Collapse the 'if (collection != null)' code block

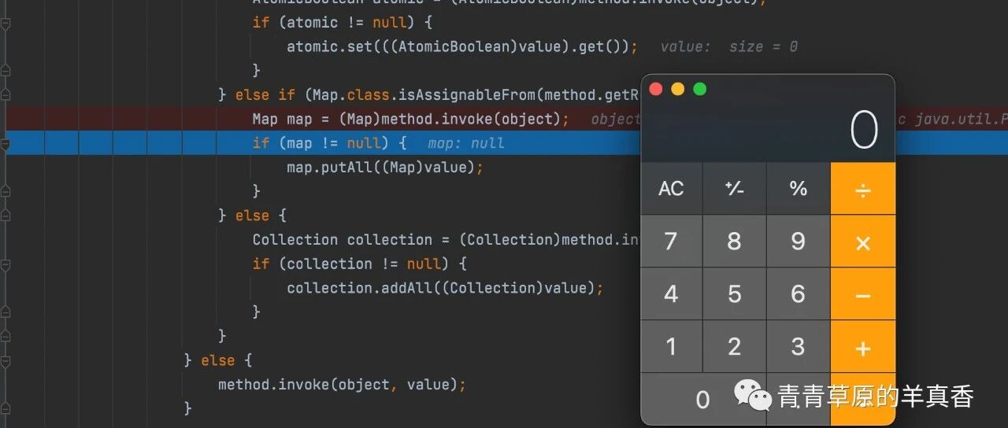pyautogui.click(x=6, y=264)
